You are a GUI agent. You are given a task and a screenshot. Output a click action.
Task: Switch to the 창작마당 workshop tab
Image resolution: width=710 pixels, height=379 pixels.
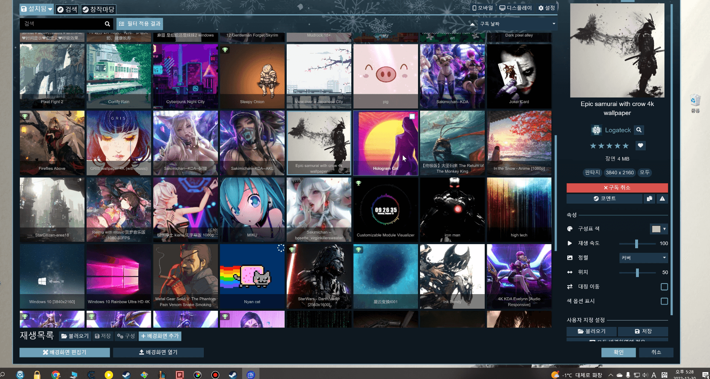(x=98, y=9)
